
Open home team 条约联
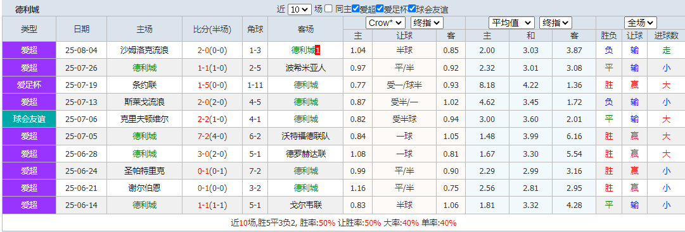tap(144, 85)
